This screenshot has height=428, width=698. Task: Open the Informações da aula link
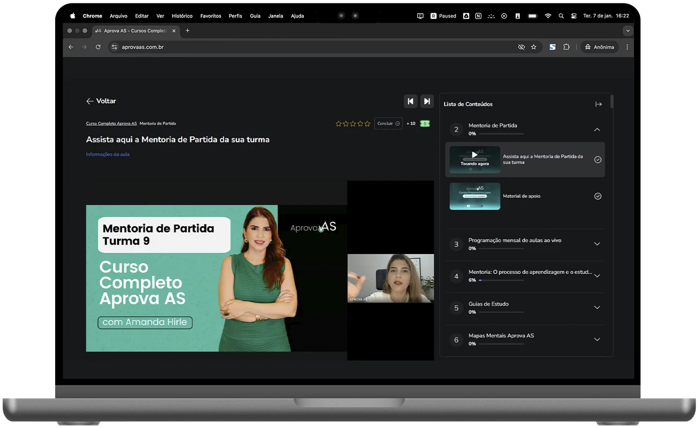(108, 155)
